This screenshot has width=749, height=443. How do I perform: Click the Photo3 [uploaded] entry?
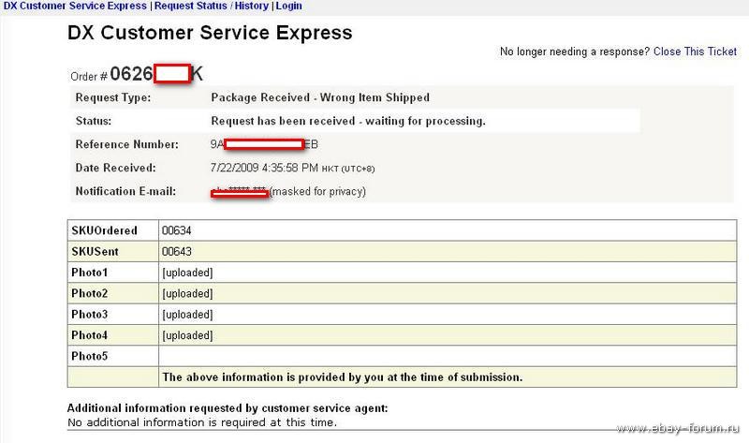coord(188,315)
